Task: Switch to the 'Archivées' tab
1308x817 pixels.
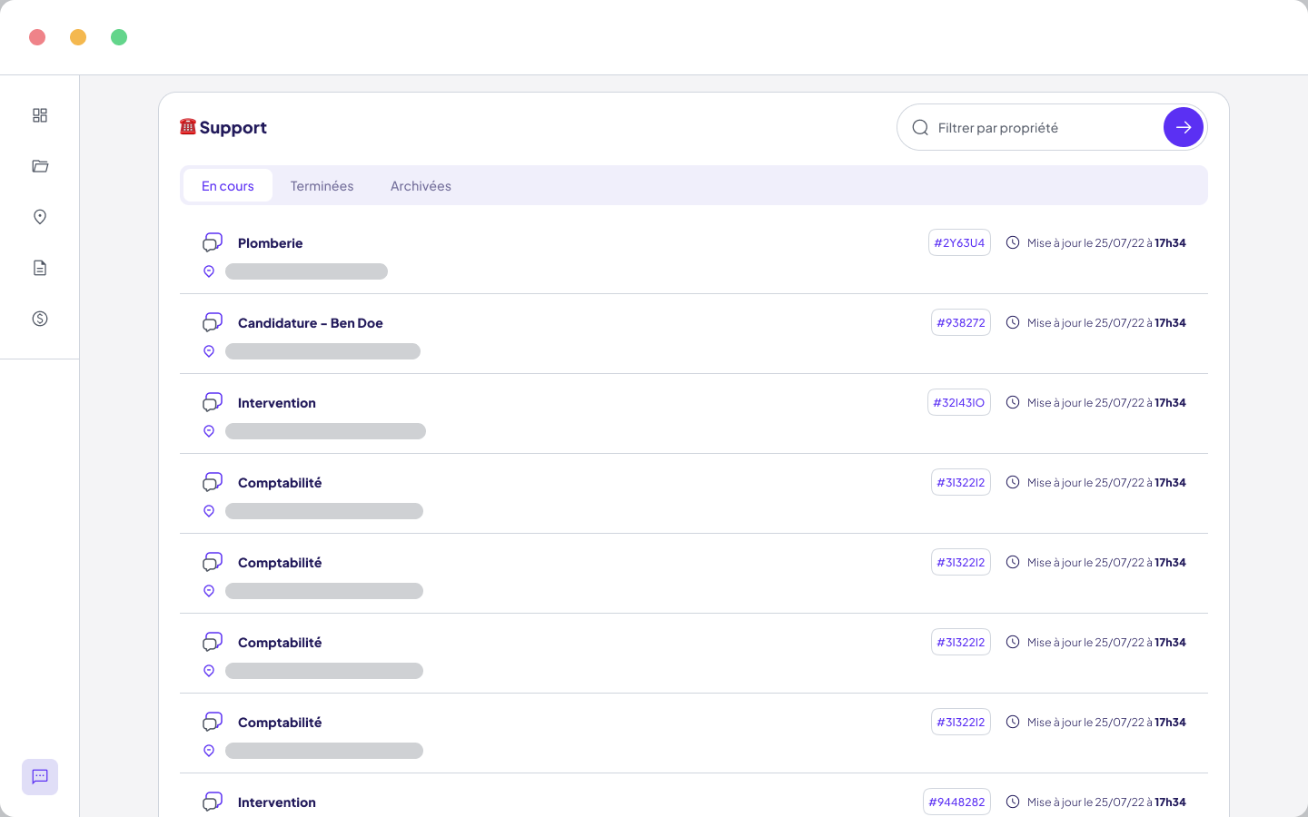Action: coord(421,185)
